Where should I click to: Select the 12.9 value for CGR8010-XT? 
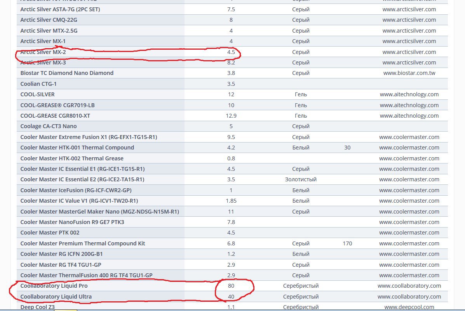pos(231,116)
